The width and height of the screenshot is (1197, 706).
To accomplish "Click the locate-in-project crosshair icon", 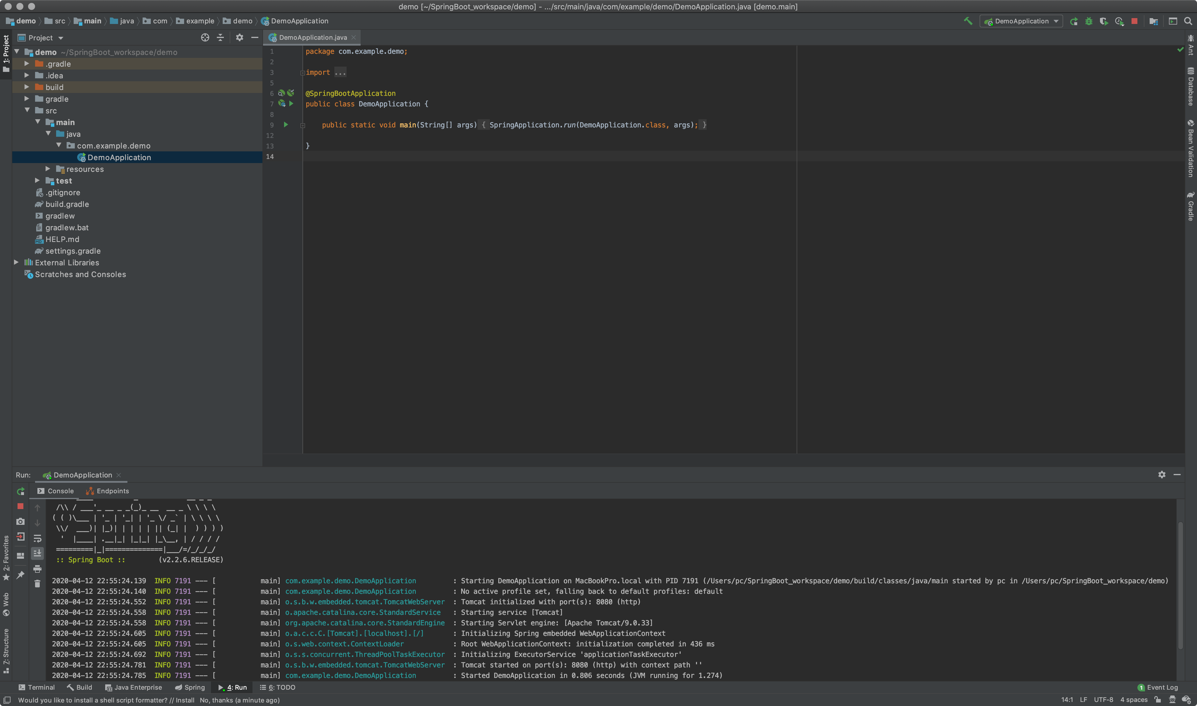I will click(x=205, y=38).
